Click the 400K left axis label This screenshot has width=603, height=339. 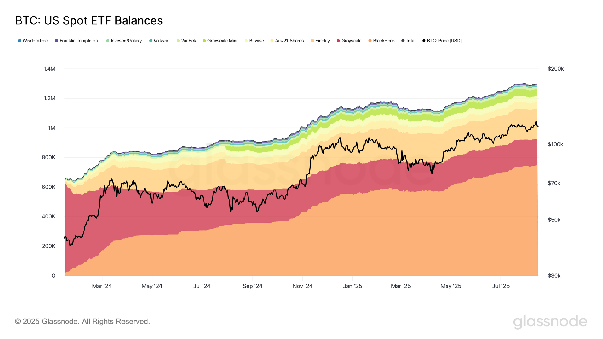coord(49,216)
